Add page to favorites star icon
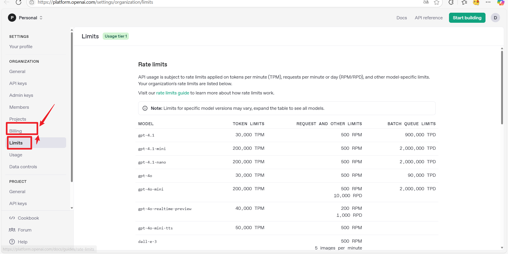Screen dimensions: 508x254 437,2
